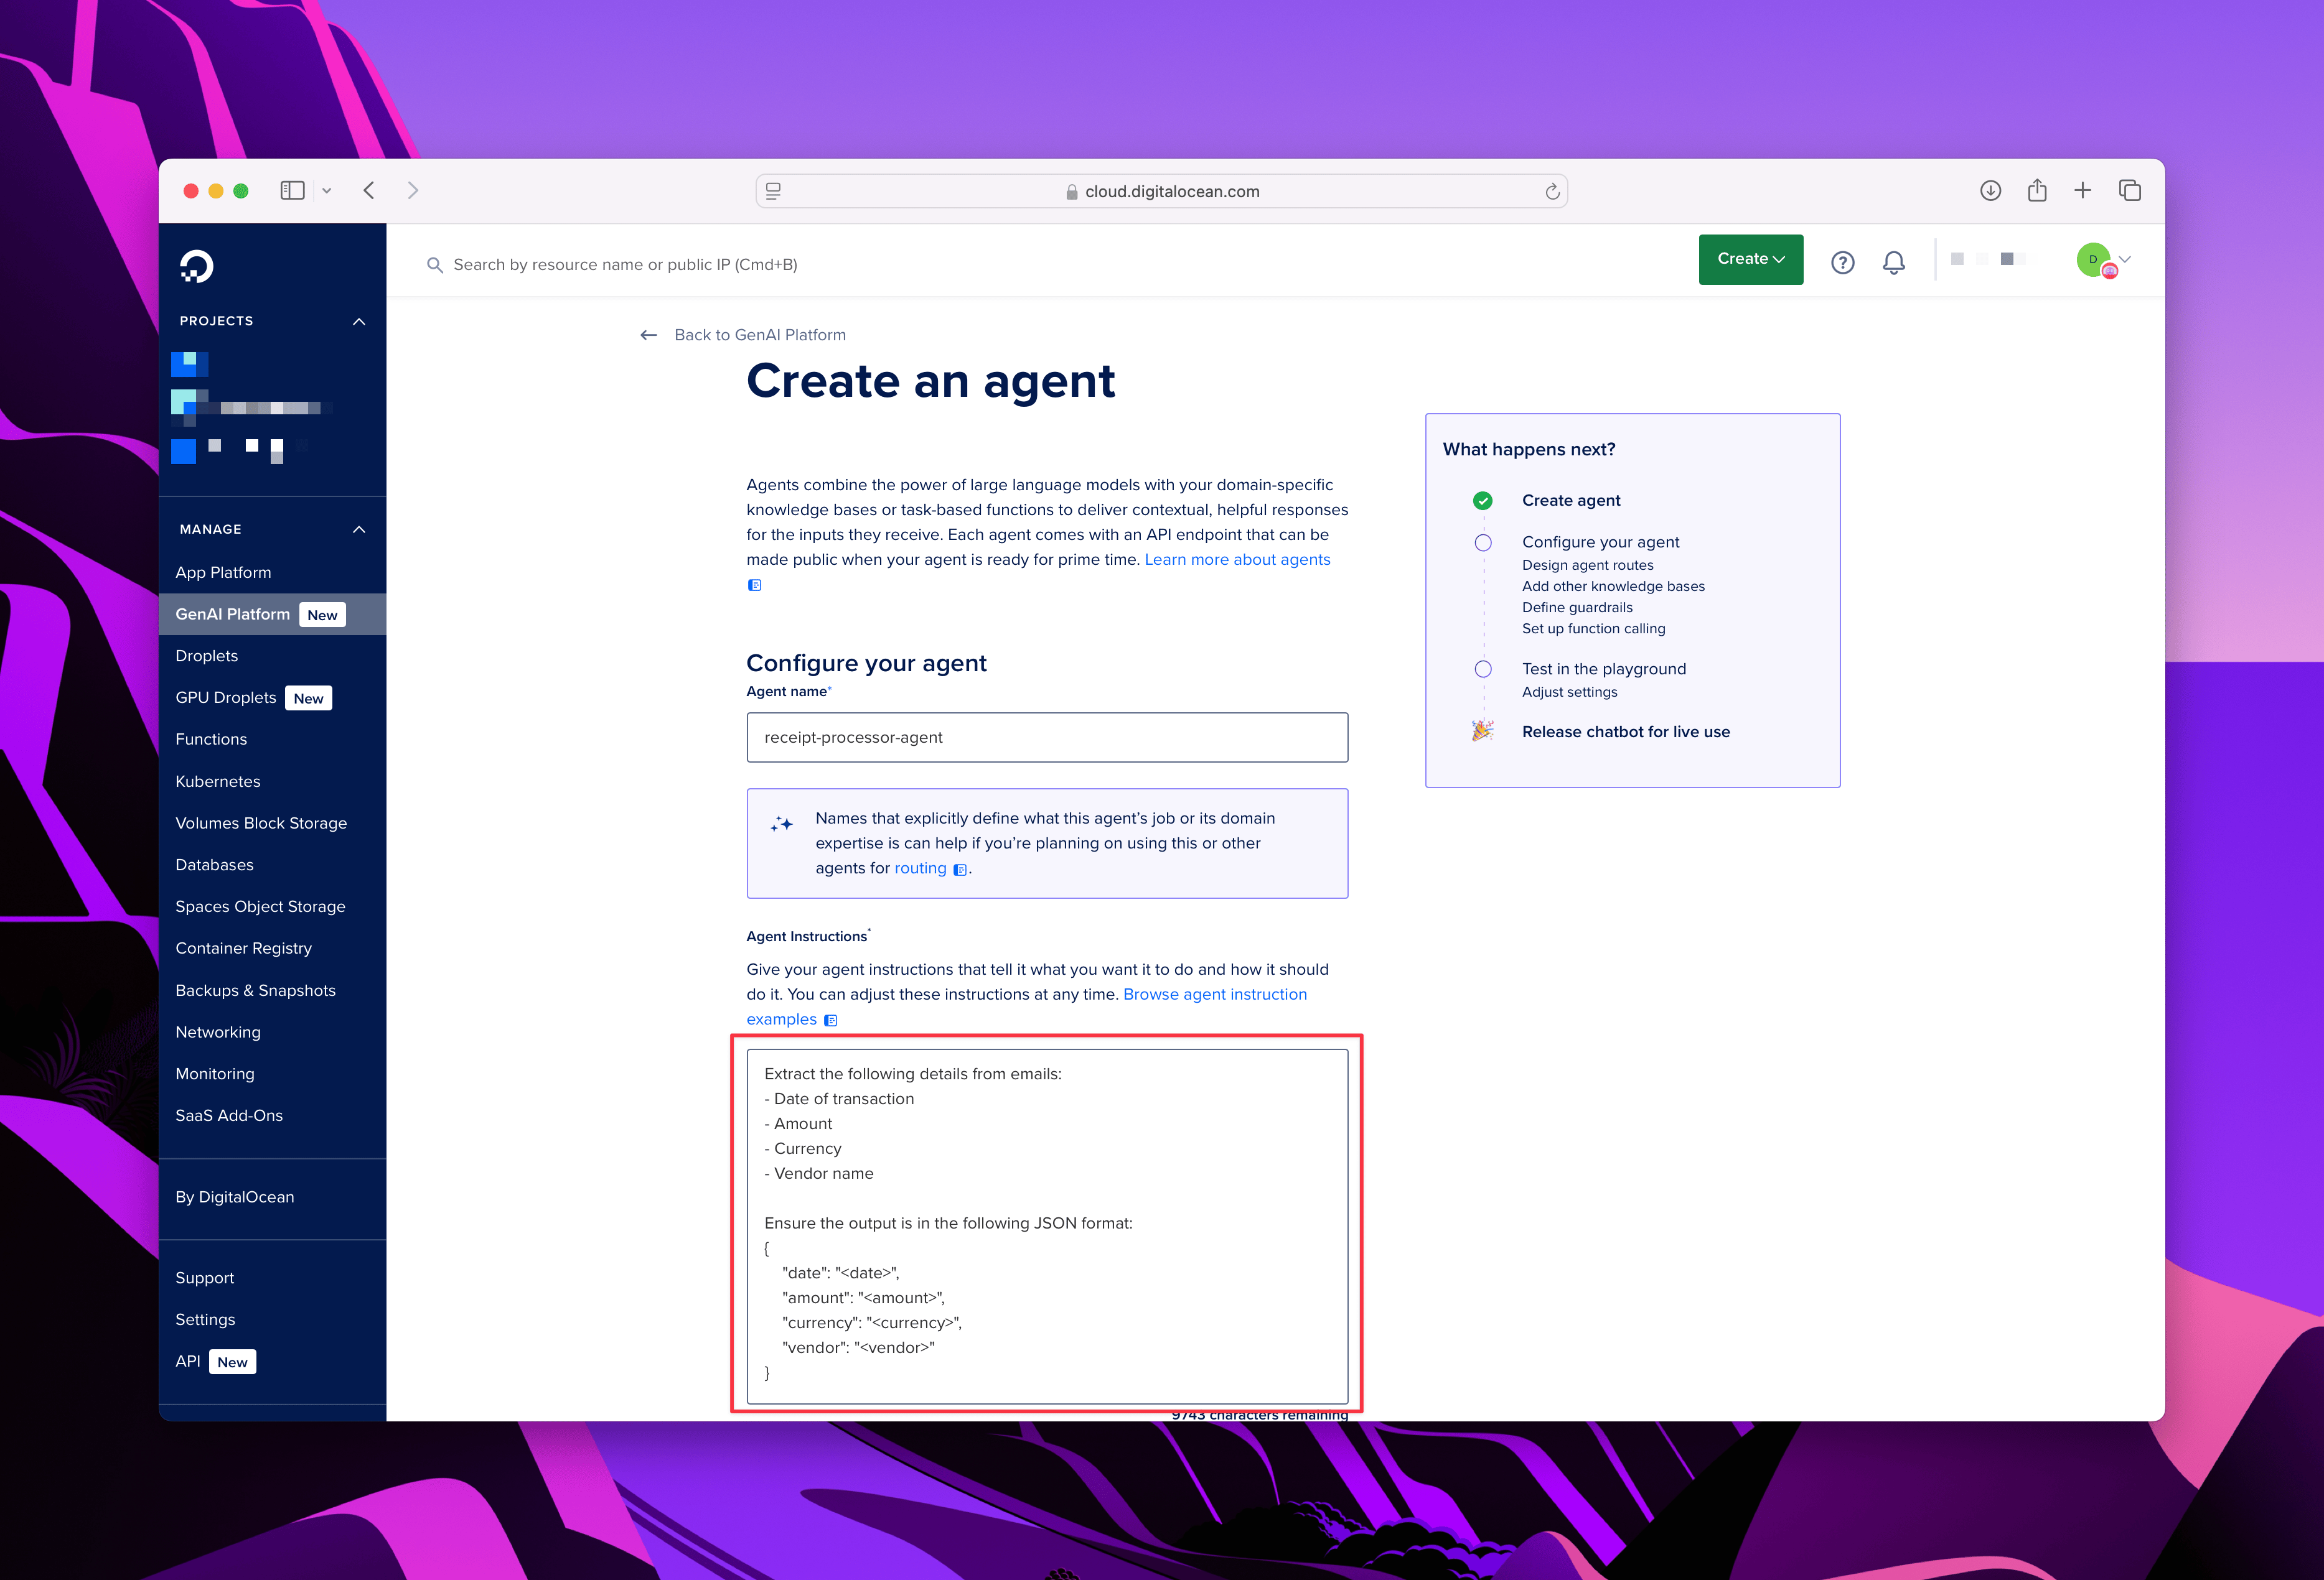The height and width of the screenshot is (1580, 2324).
Task: Open Support in sidebar
Action: [205, 1278]
